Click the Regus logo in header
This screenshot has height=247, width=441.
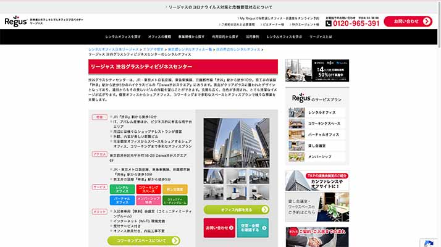(15, 22)
